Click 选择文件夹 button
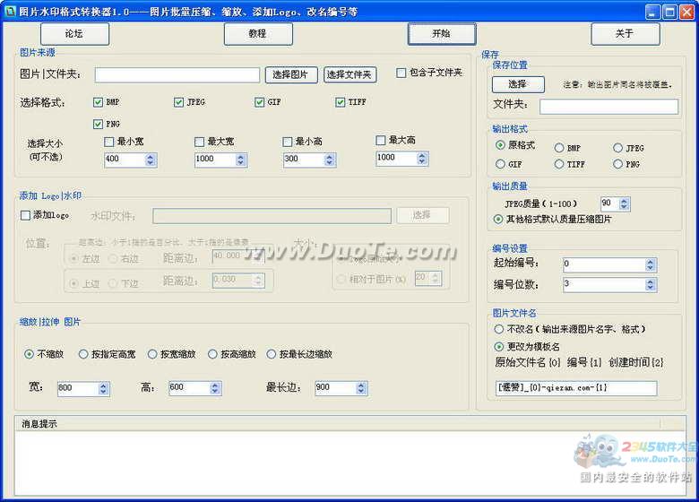 (349, 74)
